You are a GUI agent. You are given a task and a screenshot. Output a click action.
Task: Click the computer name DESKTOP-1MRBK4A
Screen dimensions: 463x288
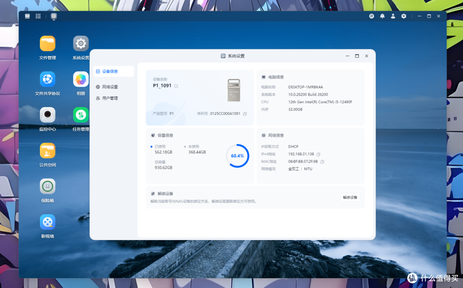coord(305,87)
